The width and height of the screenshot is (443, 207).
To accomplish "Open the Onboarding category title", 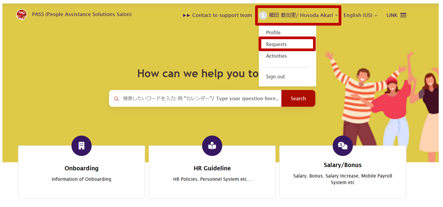I will click(81, 168).
